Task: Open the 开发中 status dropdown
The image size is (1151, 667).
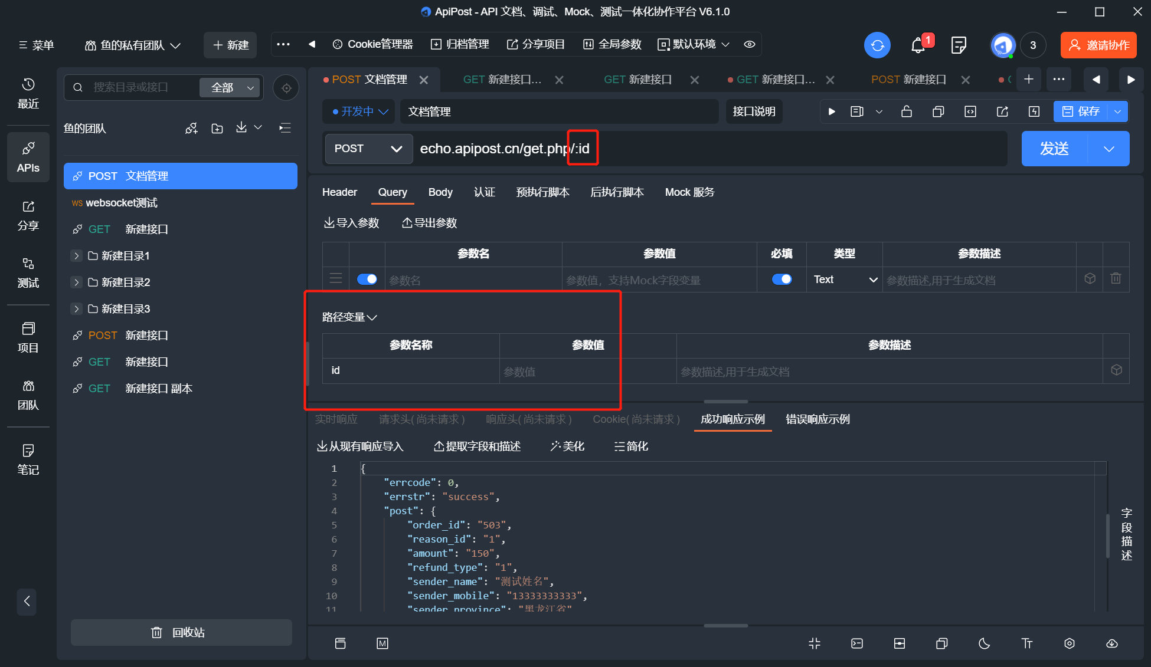Action: coord(359,111)
